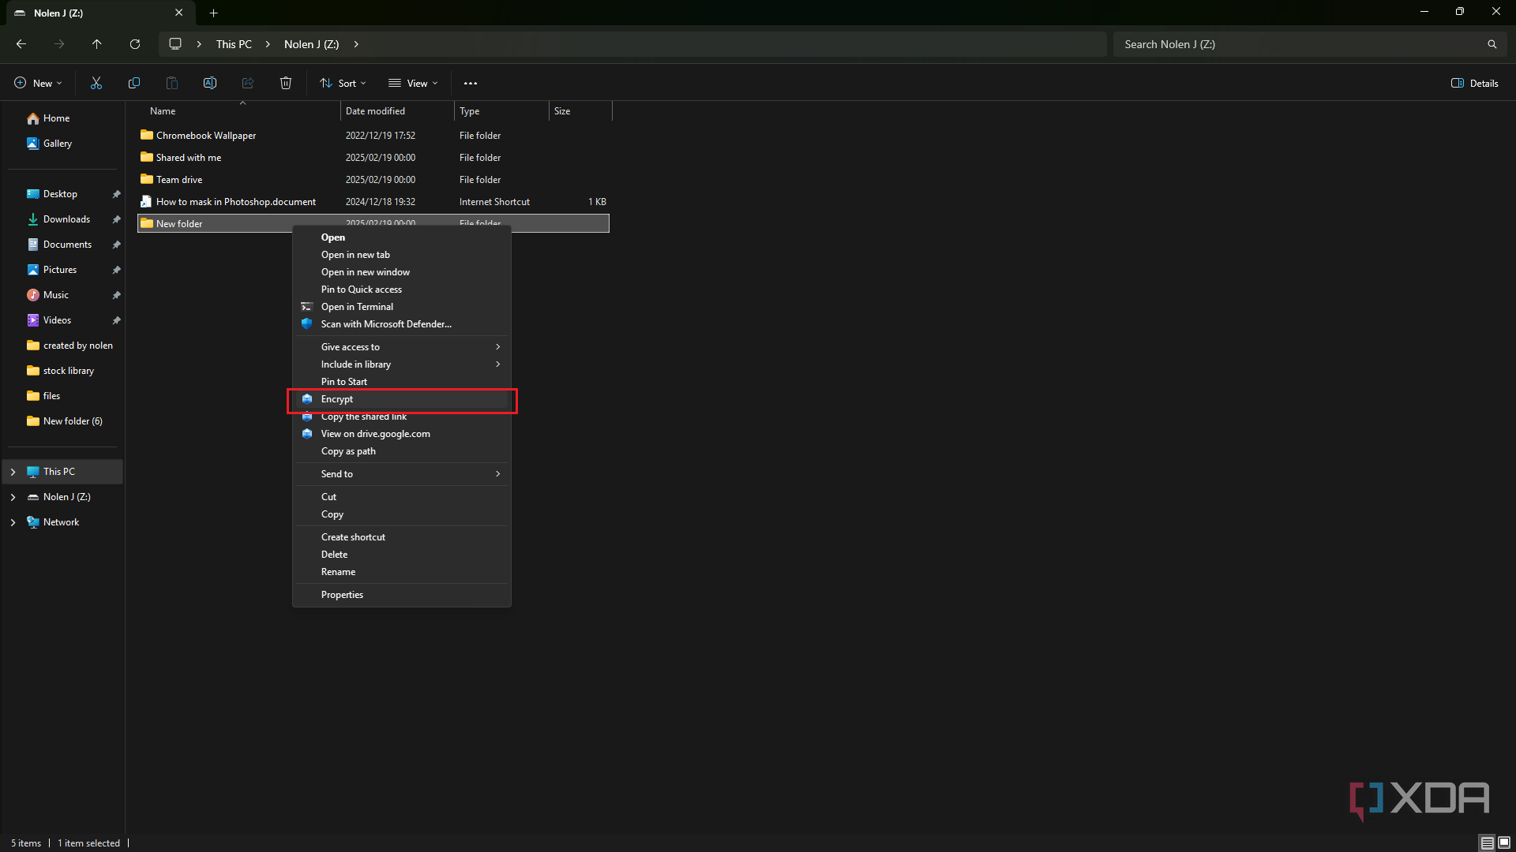Switch to large thumbnails view icon in status bar

click(x=1504, y=843)
